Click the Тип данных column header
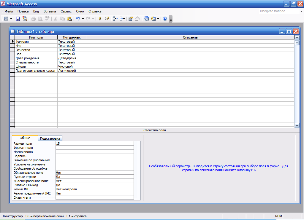Screen dimensions: 304x220 pos(72,37)
